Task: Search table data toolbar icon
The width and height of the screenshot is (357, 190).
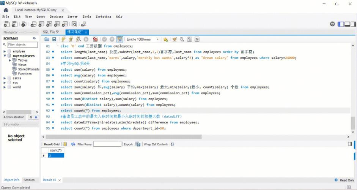Action: coord(74,24)
